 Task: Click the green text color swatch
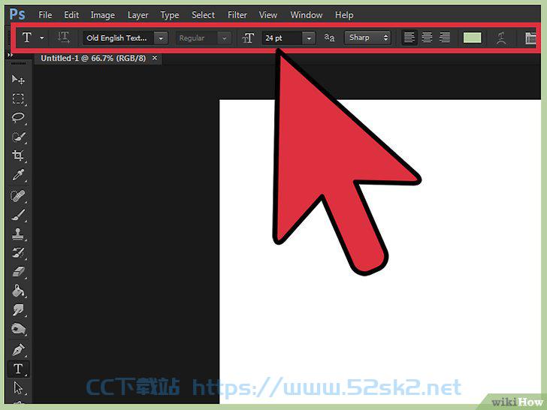tap(472, 38)
